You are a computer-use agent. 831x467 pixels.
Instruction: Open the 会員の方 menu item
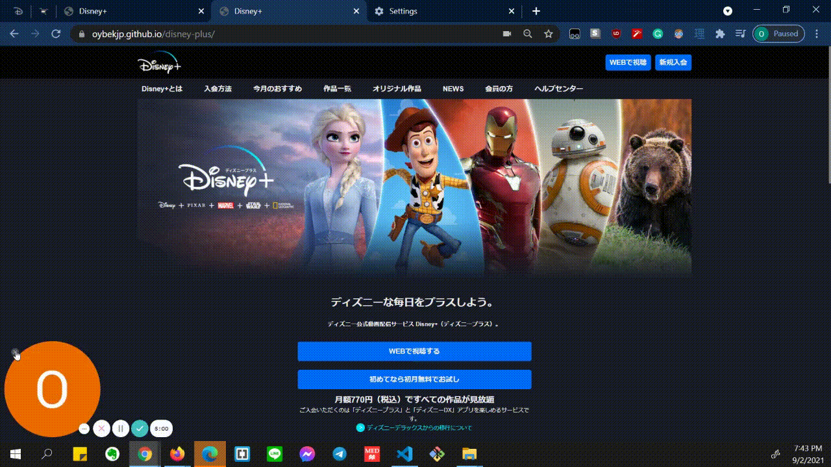499,89
